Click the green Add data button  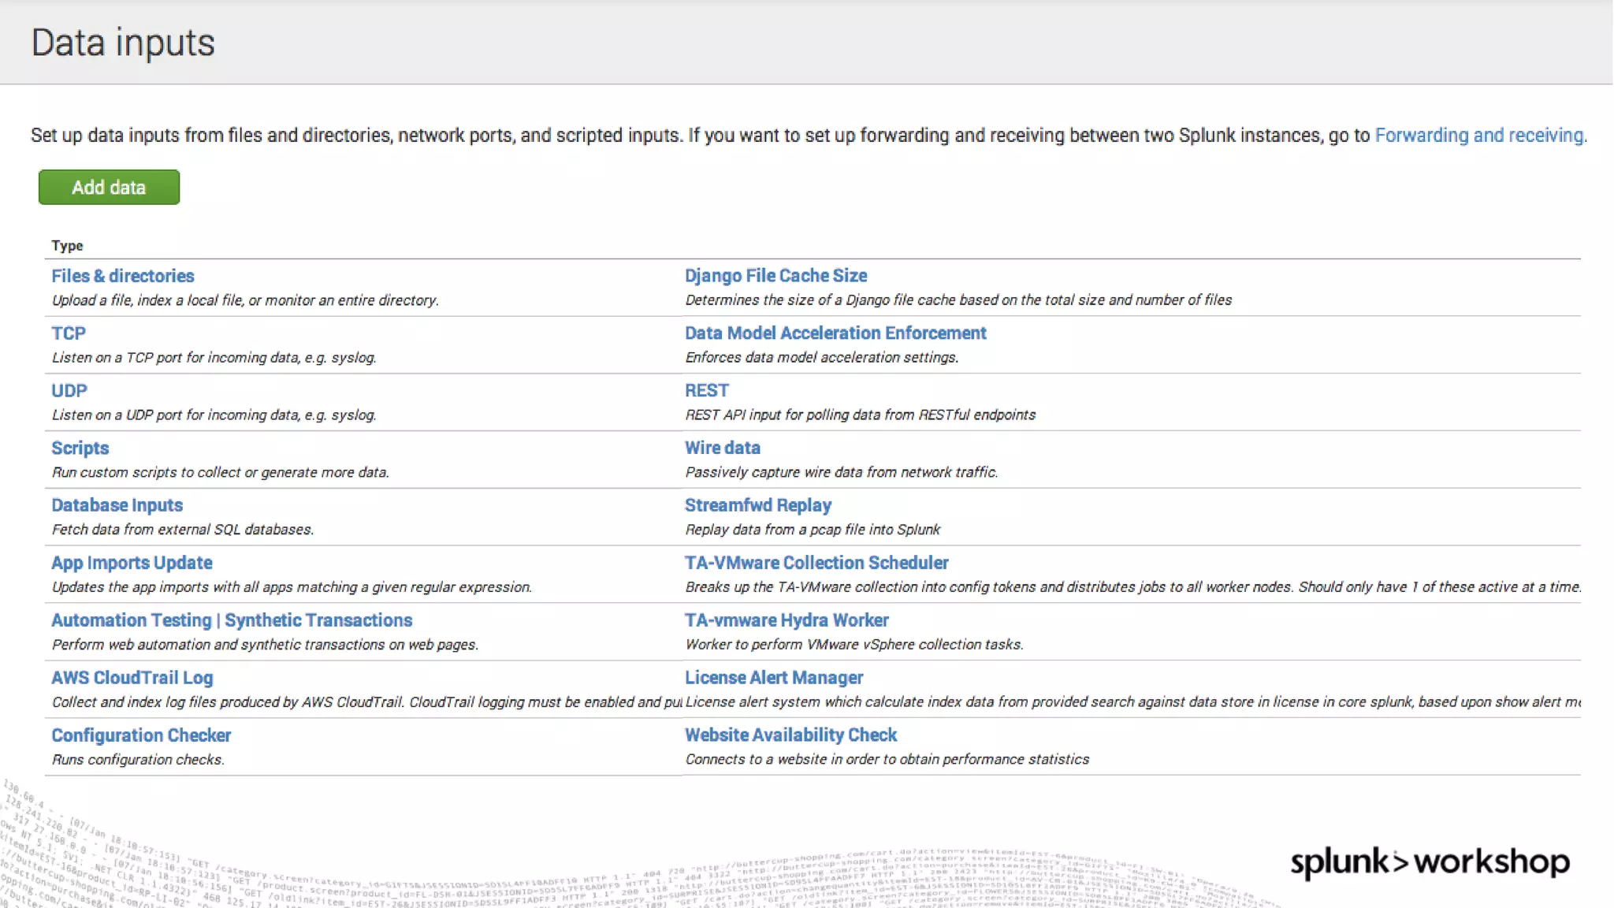click(109, 188)
